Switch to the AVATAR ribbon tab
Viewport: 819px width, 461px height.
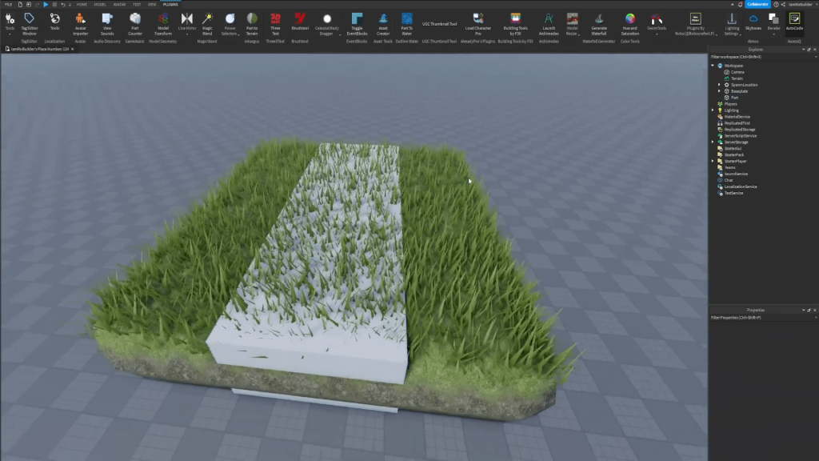click(119, 4)
